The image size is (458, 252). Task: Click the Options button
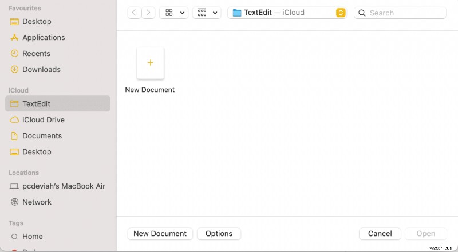pos(219,234)
